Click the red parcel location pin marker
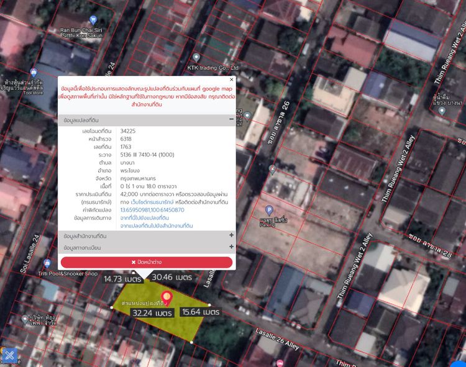The height and width of the screenshot is (367, 466). click(x=167, y=298)
